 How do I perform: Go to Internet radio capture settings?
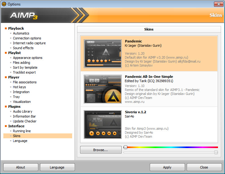click(x=29, y=43)
